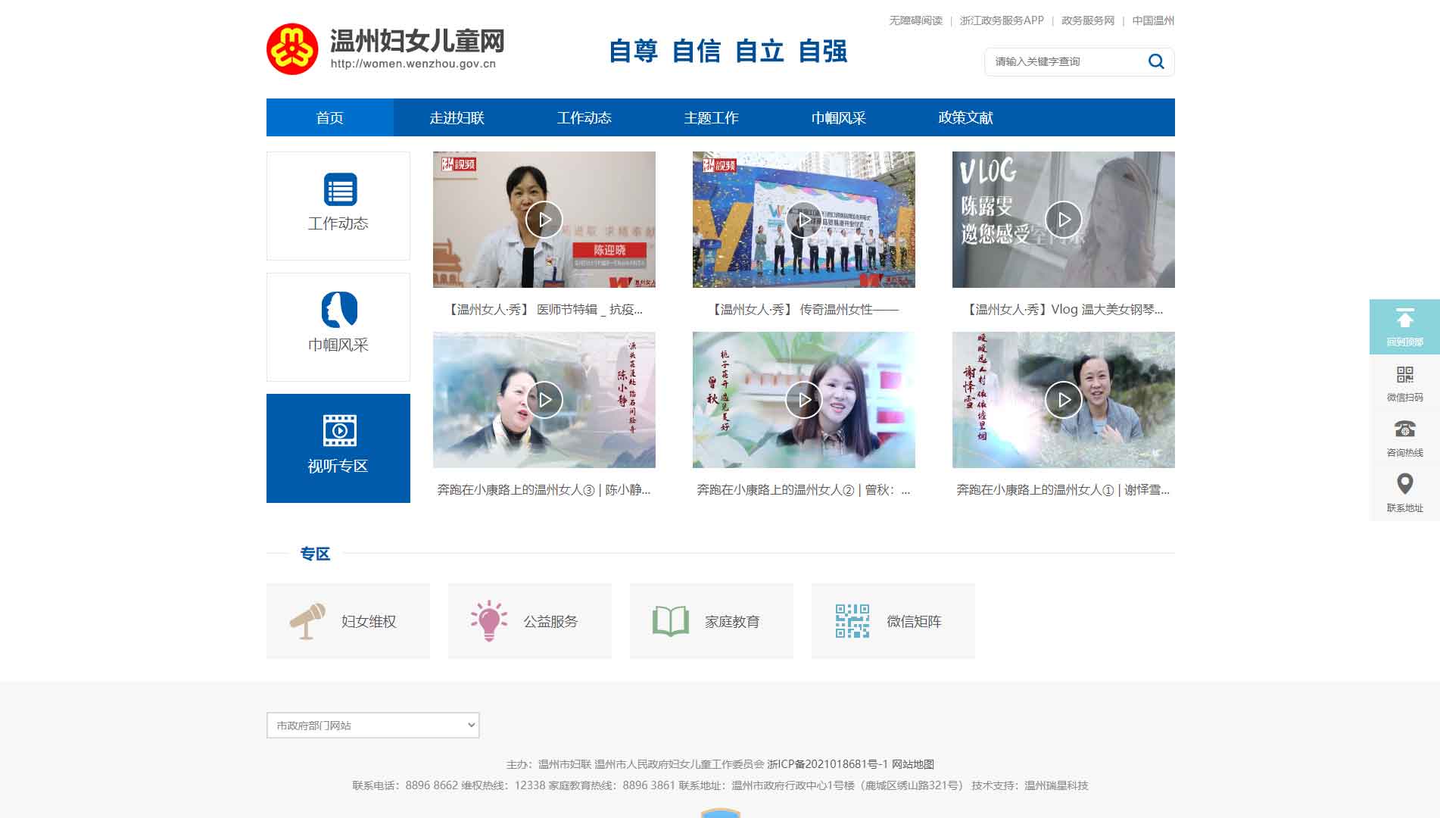1440x818 pixels.
Task: Open the 工作动态 navigation tab
Action: (584, 117)
